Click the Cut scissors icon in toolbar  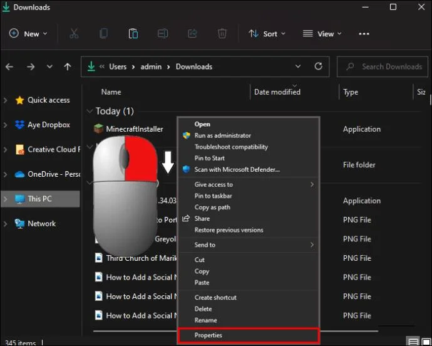(74, 34)
